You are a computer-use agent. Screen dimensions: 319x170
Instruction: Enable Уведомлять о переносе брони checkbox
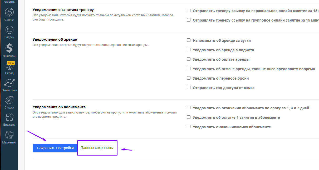[x=189, y=78]
